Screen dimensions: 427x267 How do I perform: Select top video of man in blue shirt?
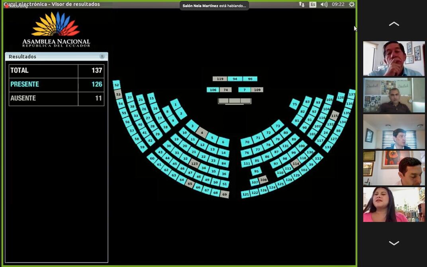(x=394, y=59)
